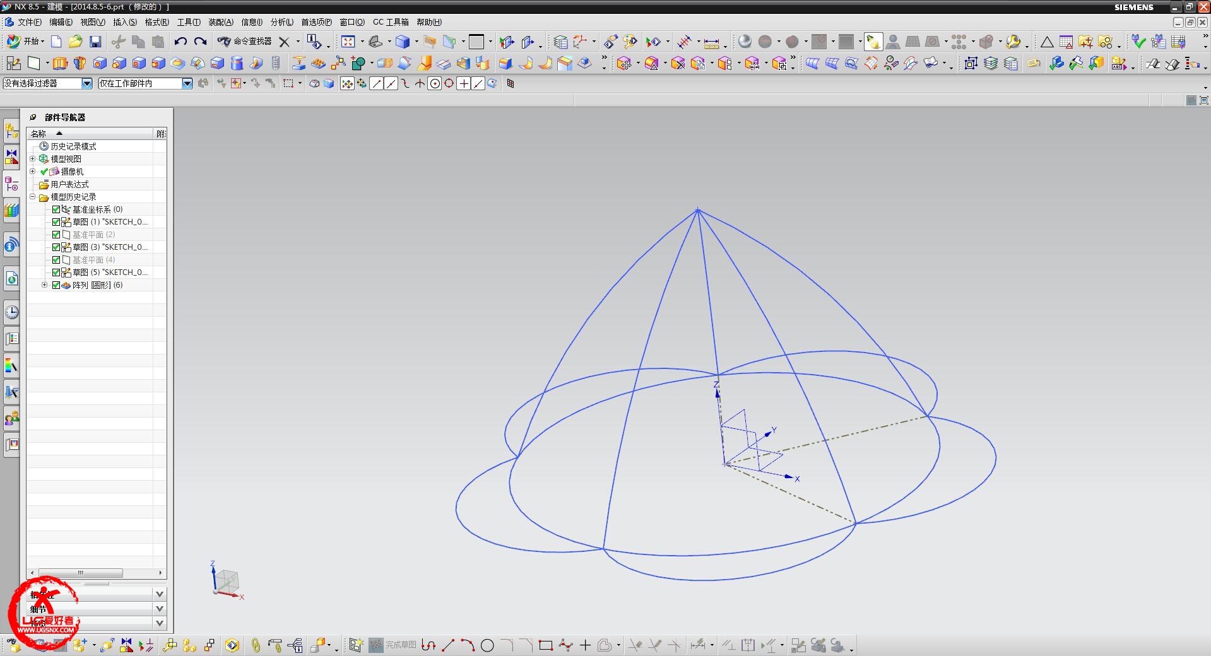
Task: Open the 插入(S) menu
Action: point(124,22)
